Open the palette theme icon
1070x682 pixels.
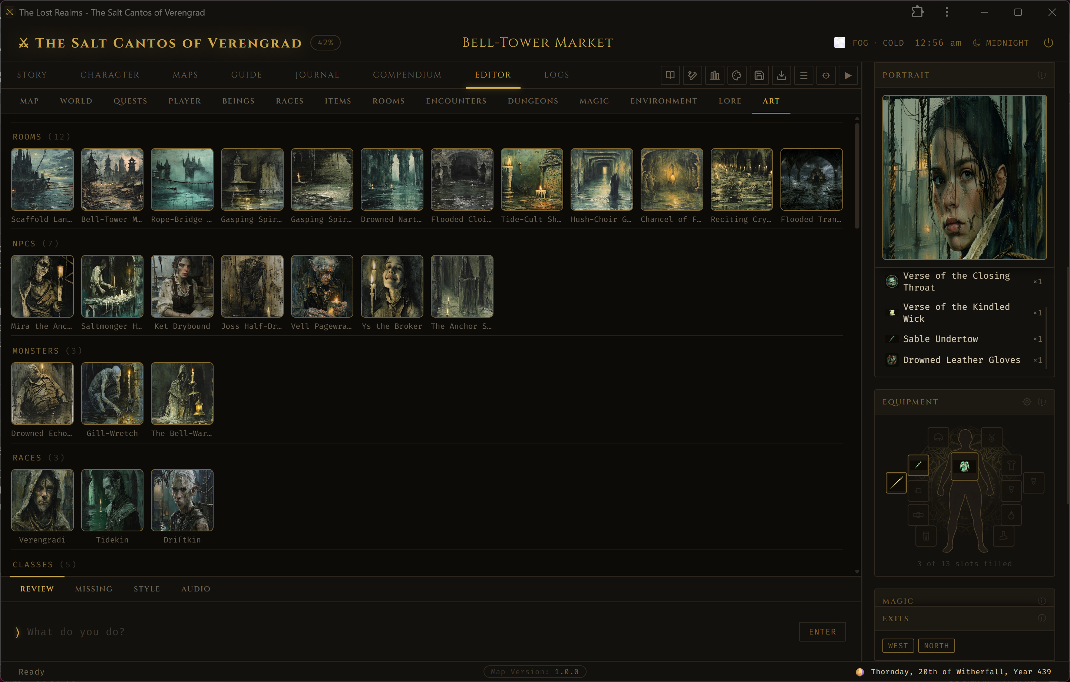point(737,75)
